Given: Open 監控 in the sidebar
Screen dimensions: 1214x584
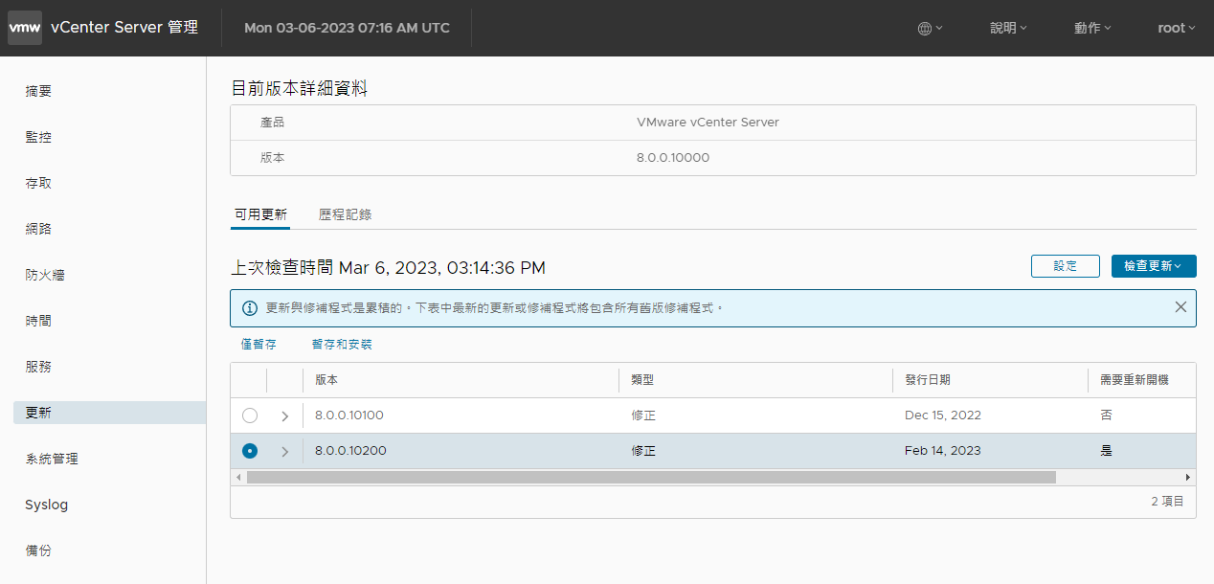Looking at the screenshot, I should [x=38, y=137].
